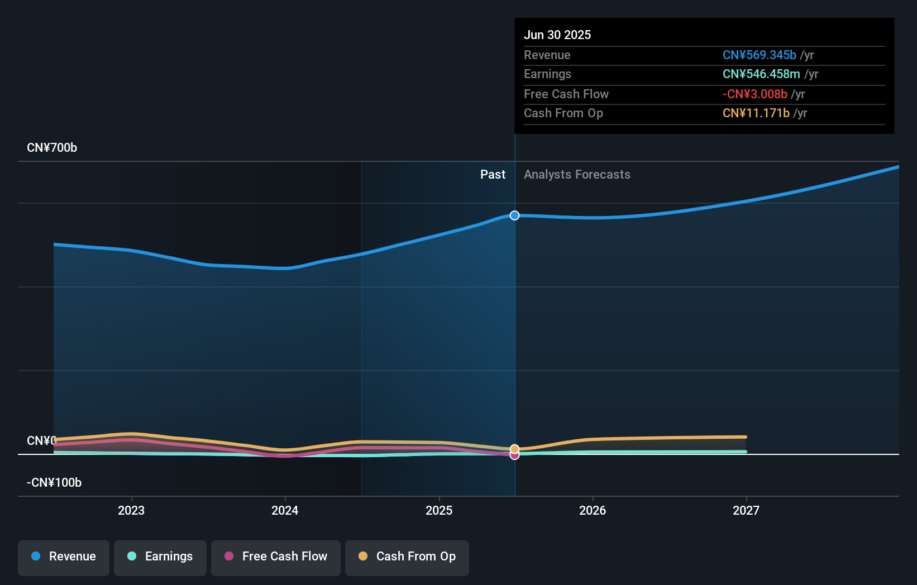View the Analysts Forecasts section
This screenshot has width=917, height=585.
[577, 174]
